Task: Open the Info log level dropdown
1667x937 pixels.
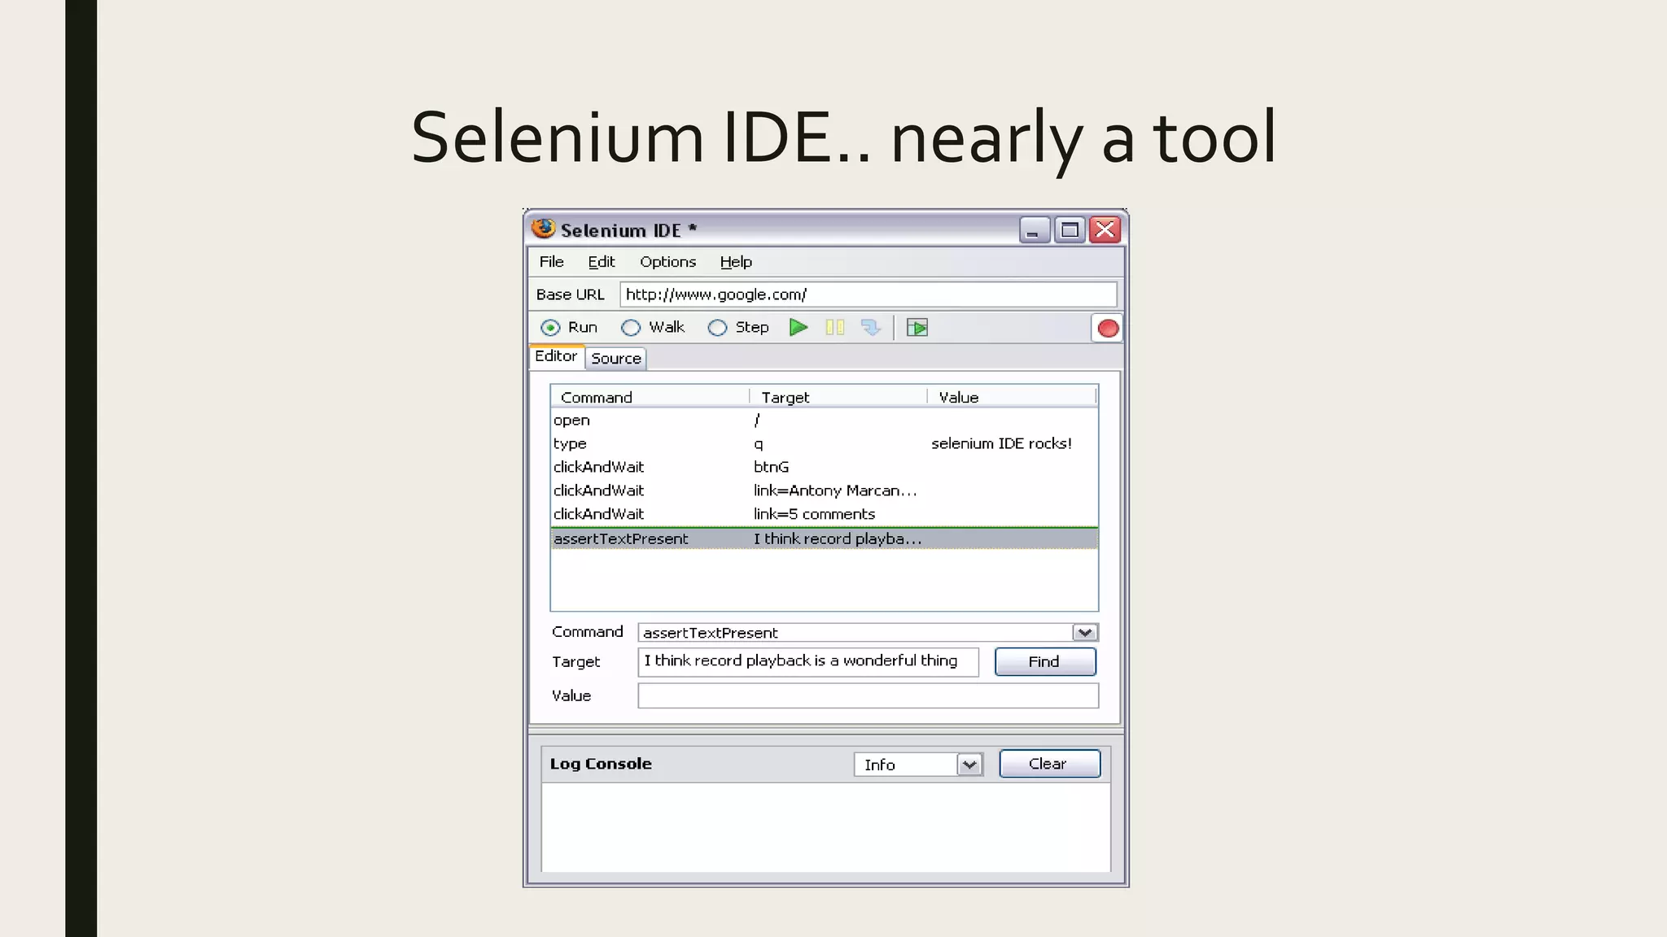Action: tap(969, 765)
